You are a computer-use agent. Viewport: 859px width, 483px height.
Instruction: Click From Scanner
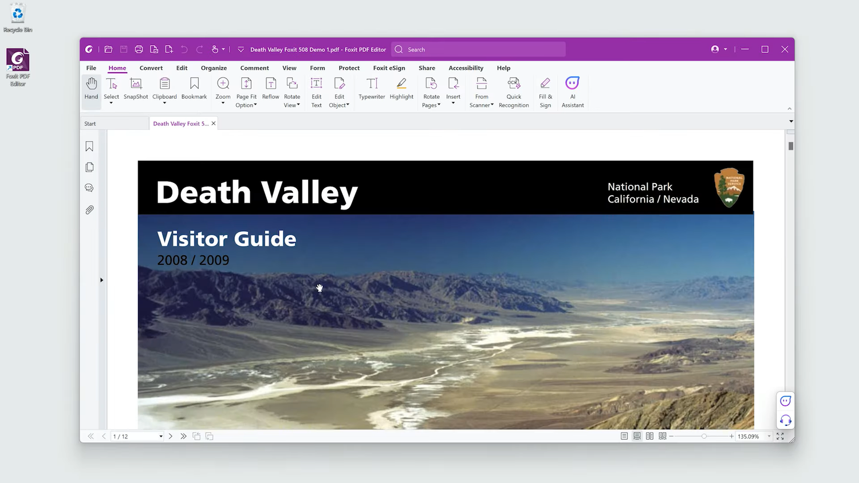click(x=482, y=92)
